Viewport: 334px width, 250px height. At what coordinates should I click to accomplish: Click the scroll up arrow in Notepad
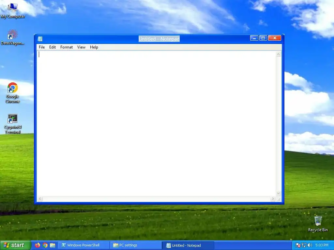(279, 54)
